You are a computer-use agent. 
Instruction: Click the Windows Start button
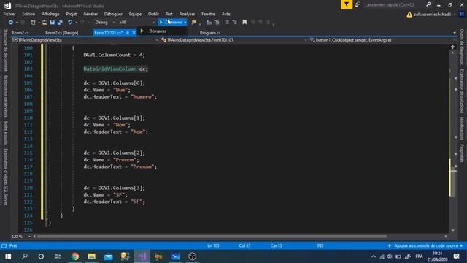click(8, 256)
